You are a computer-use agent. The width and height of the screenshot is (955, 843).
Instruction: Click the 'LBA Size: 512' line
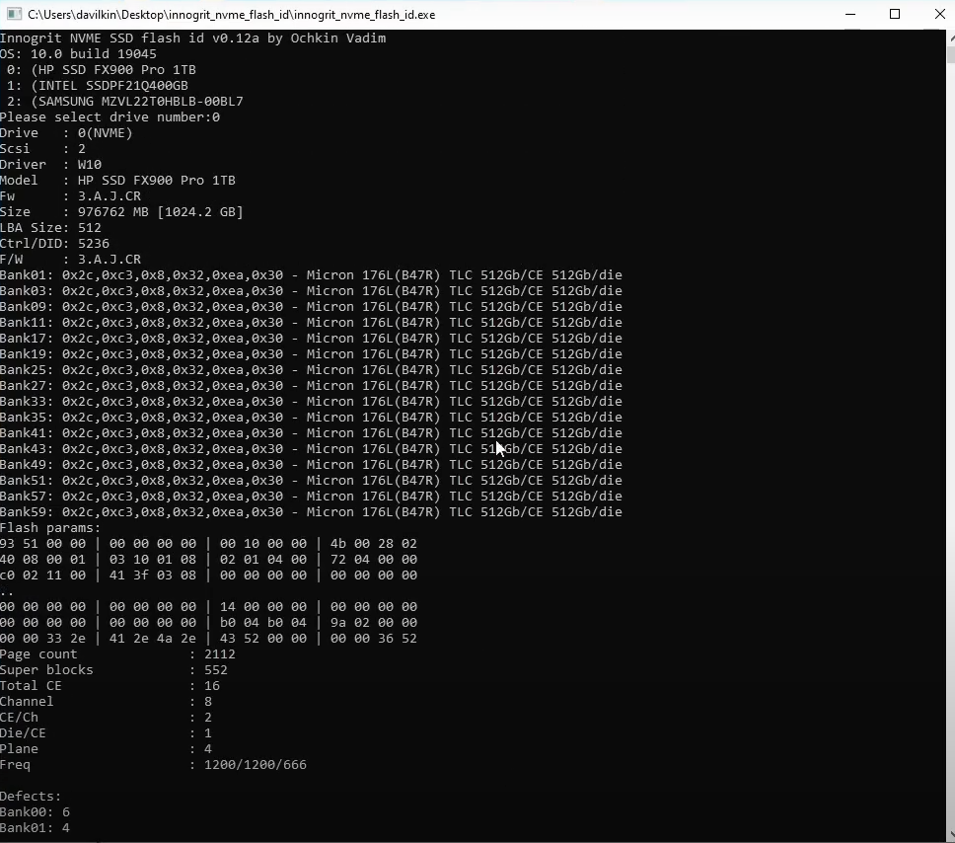pyautogui.click(x=50, y=229)
